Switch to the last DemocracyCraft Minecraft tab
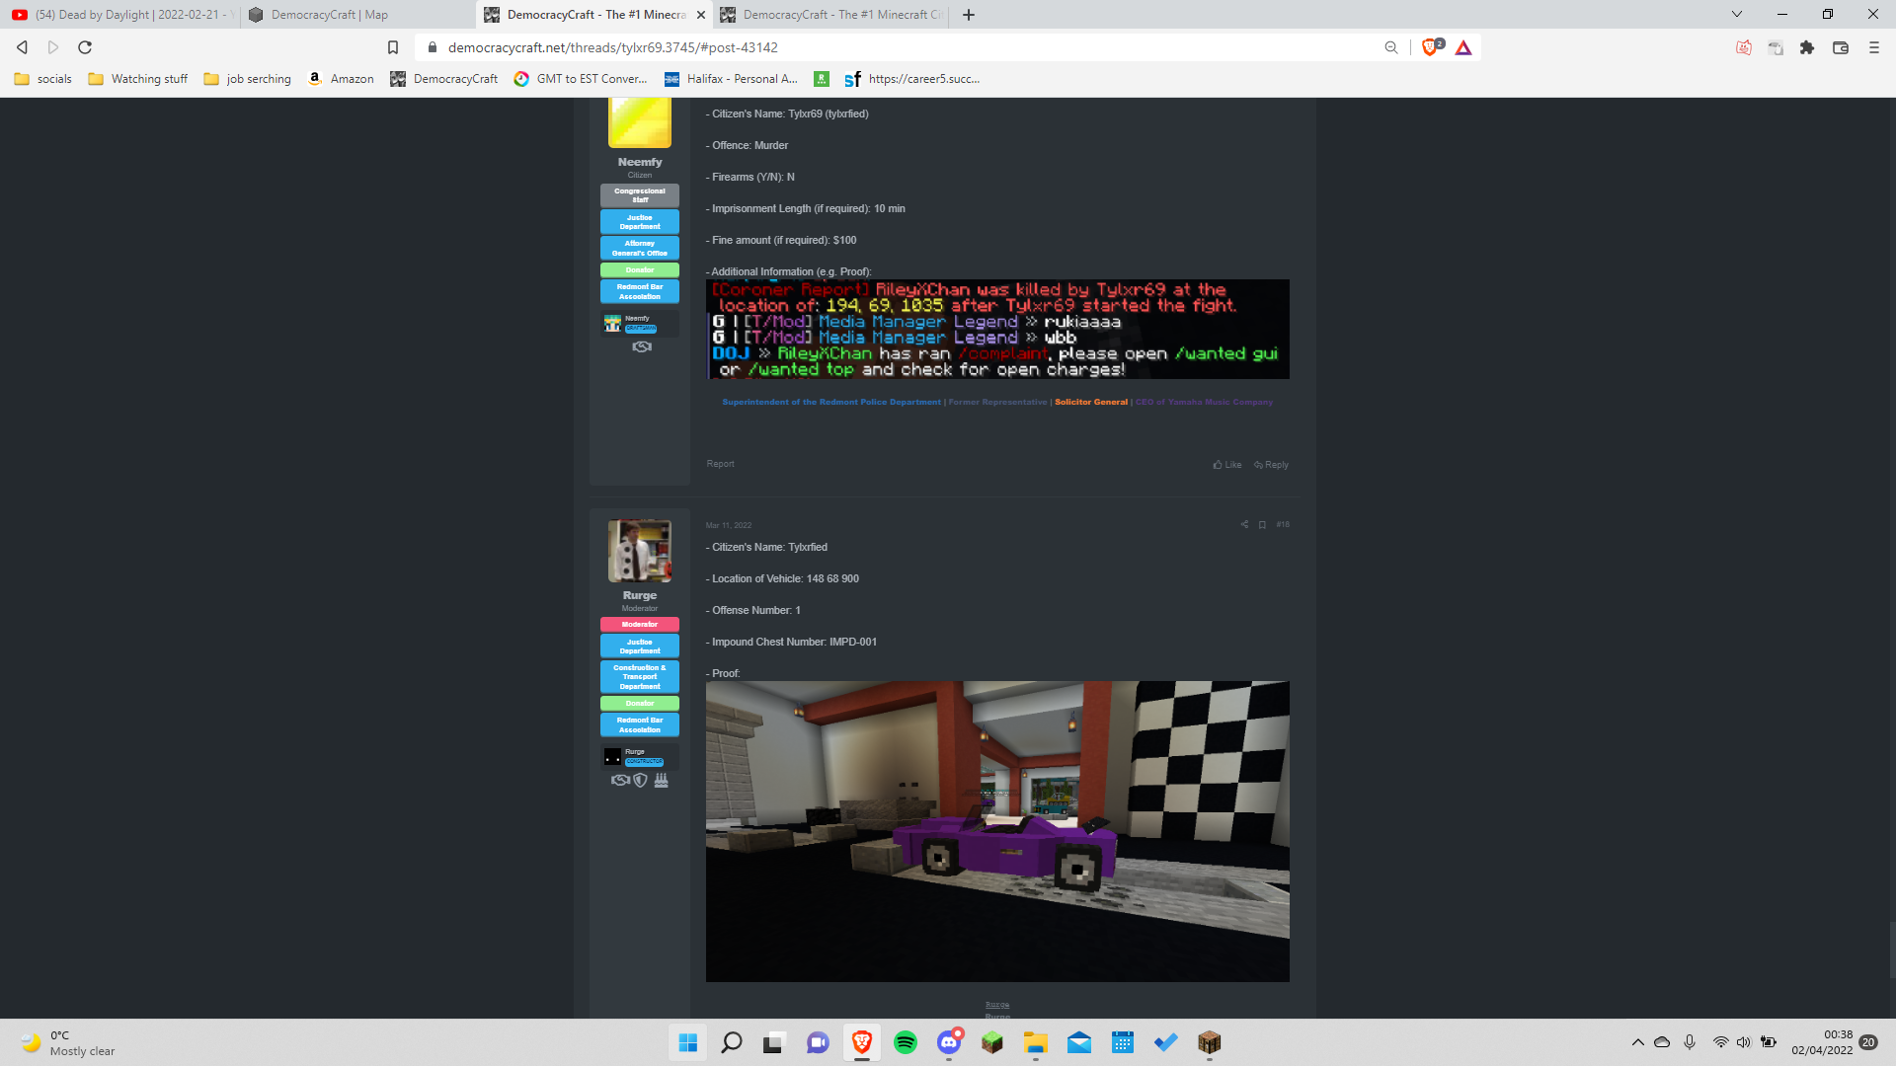Screen dimensions: 1896x1066 (x=831, y=15)
